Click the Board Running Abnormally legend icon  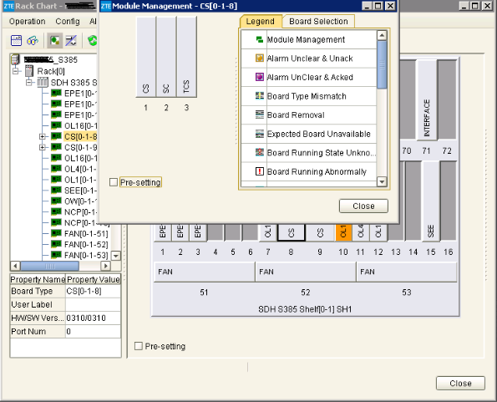coord(259,171)
